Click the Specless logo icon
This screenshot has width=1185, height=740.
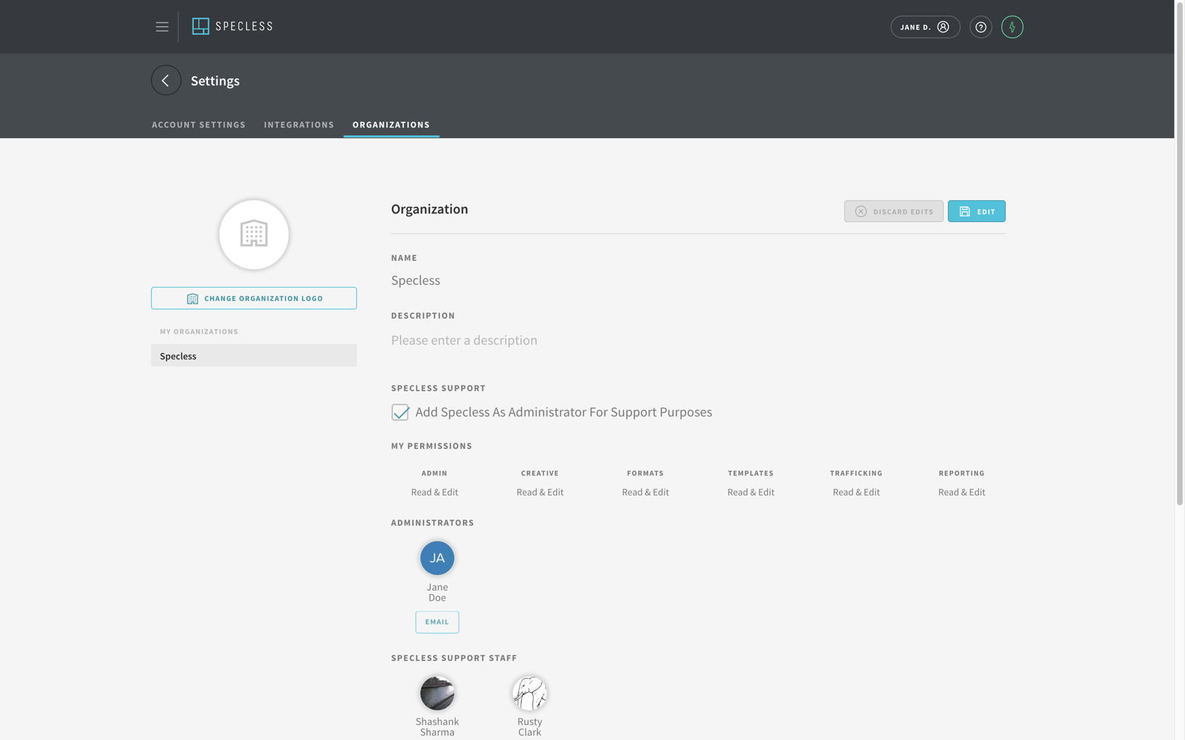[x=200, y=27]
